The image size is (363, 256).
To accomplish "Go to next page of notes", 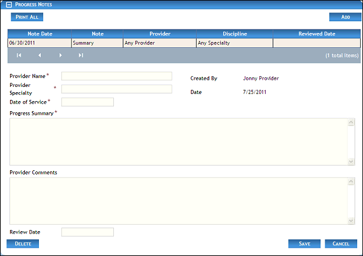I will tap(60, 56).
